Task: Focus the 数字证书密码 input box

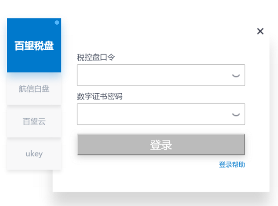Action: [x=161, y=114]
